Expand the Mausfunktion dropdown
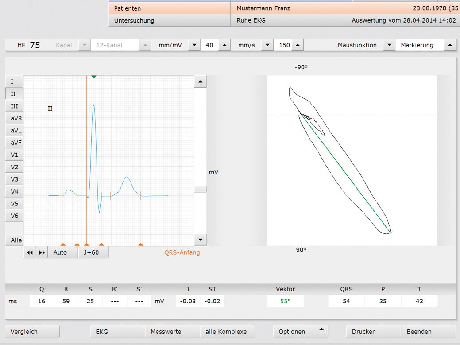Screen dimensions: 460x345 click(388, 45)
